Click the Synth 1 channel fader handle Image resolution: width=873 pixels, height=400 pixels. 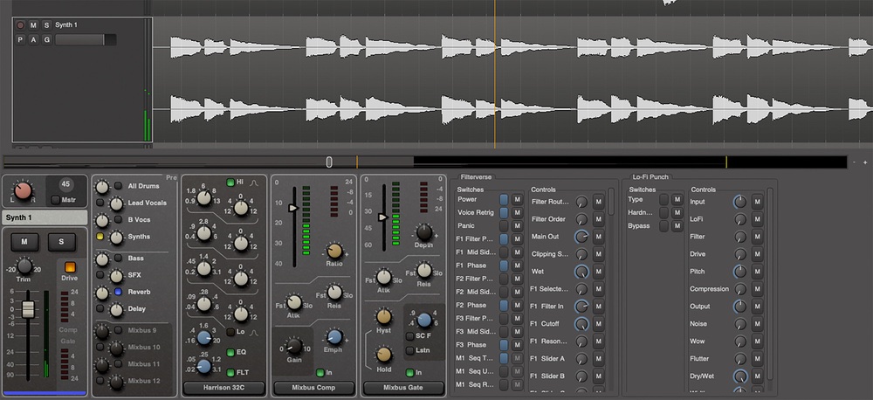tap(28, 309)
